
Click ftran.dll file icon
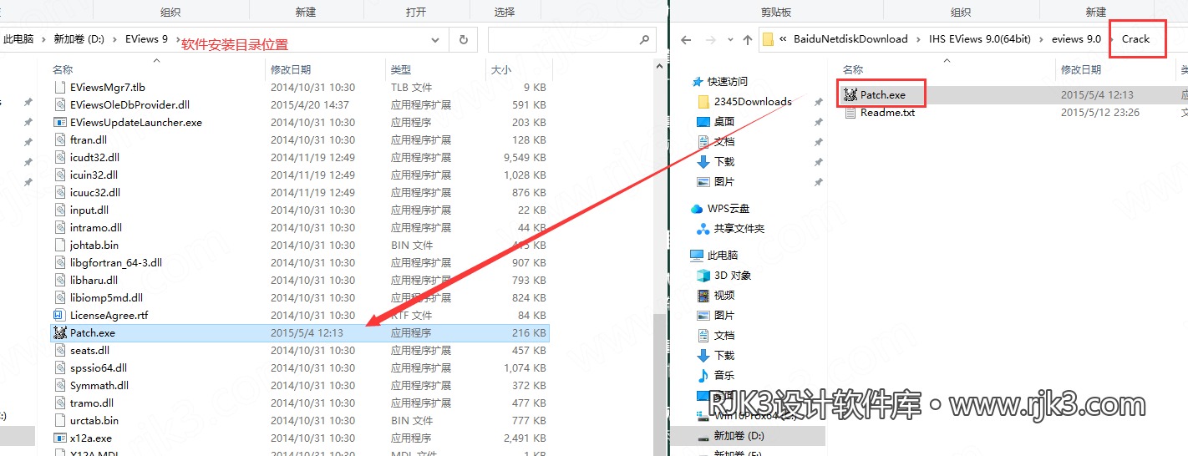coord(59,139)
